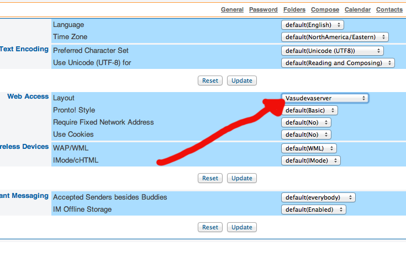
Task: Click the Time Zone label
Action: 70,37
